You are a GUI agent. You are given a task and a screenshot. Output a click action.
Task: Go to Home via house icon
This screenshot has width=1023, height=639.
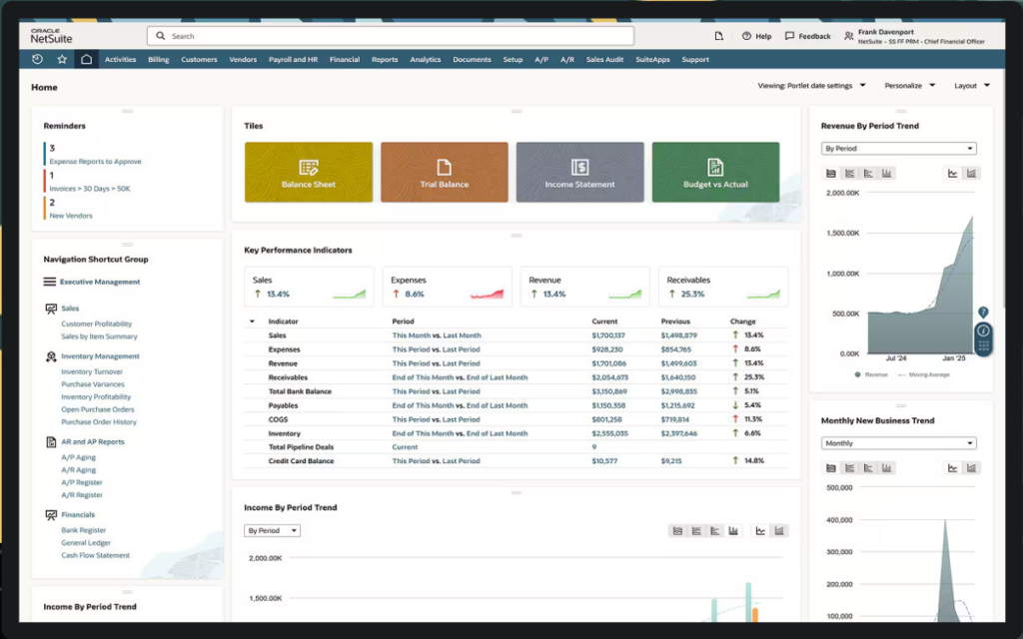click(x=86, y=59)
